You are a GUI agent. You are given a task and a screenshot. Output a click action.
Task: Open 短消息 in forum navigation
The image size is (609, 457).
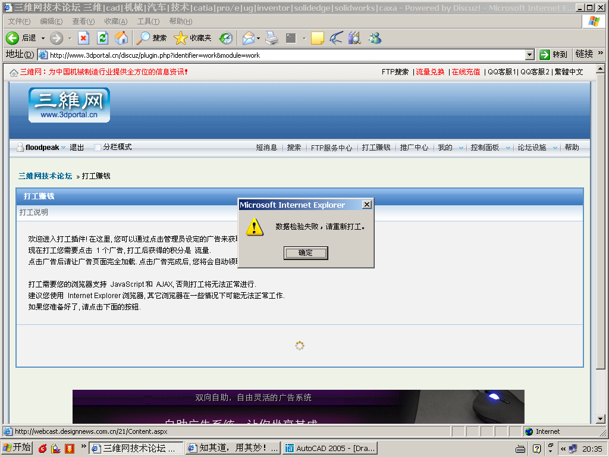[x=266, y=148]
